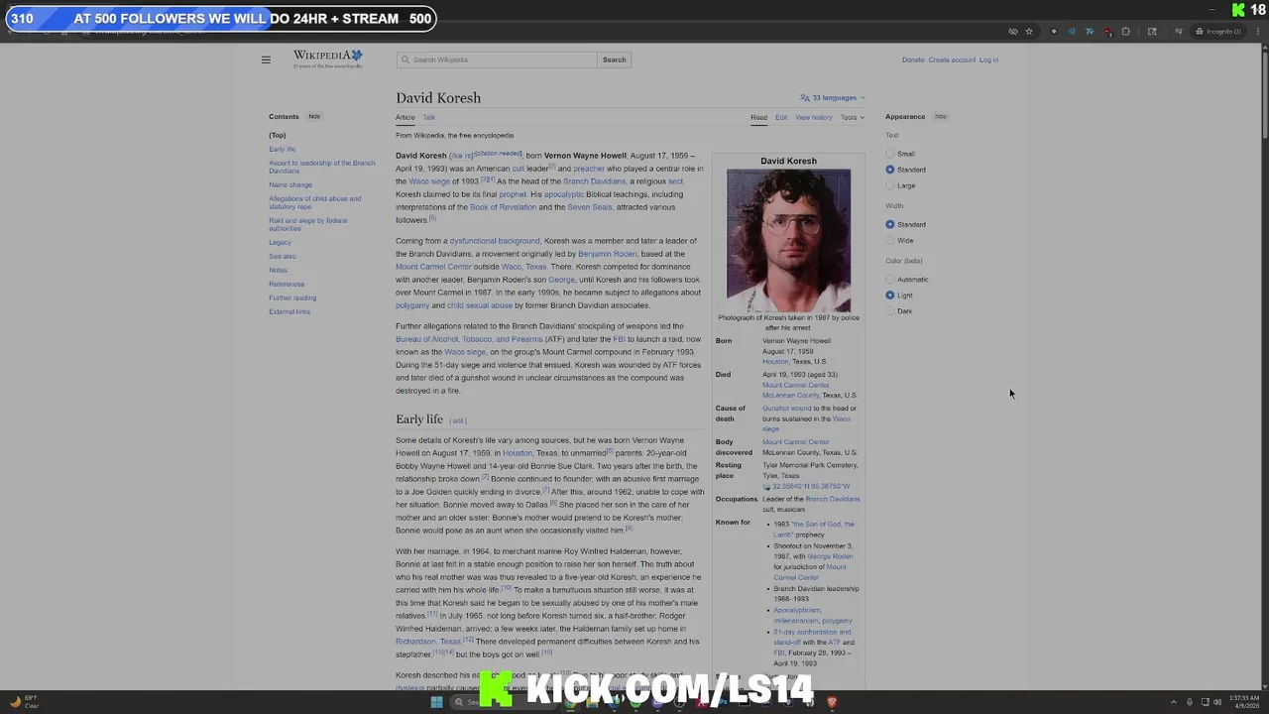
Task: Click the weather widget on the taskbar
Action: click(24, 702)
